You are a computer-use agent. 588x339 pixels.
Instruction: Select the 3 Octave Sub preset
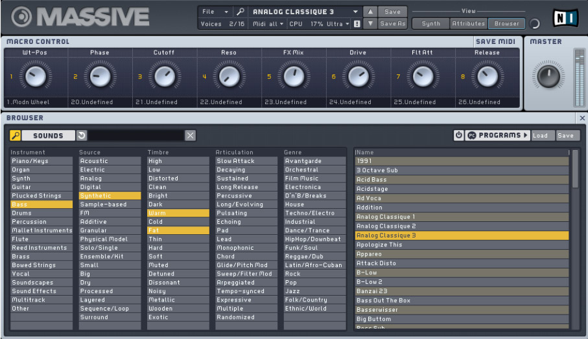[462, 170]
